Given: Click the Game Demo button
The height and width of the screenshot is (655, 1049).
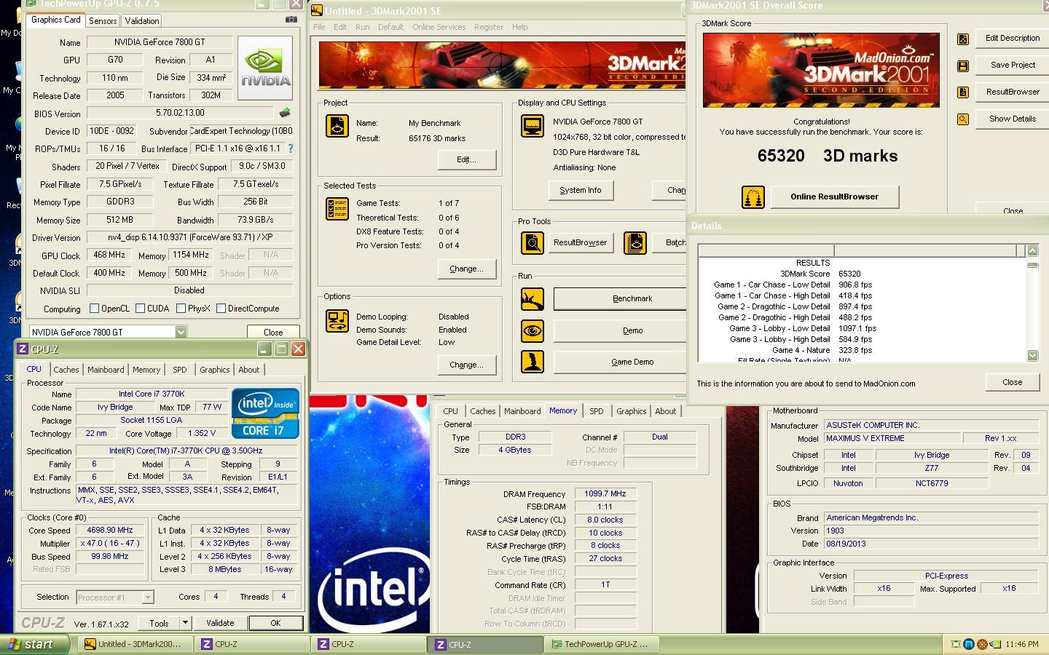Looking at the screenshot, I should [x=620, y=362].
